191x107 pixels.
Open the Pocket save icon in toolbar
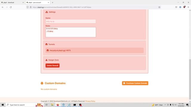point(176,7)
